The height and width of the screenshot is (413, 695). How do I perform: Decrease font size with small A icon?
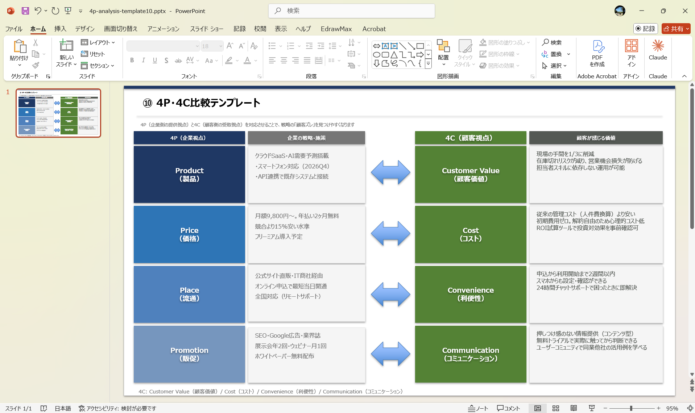(241, 46)
